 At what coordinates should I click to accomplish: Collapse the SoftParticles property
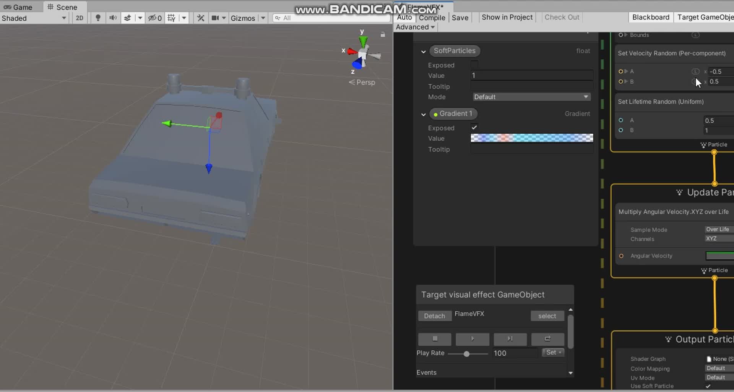coord(423,52)
